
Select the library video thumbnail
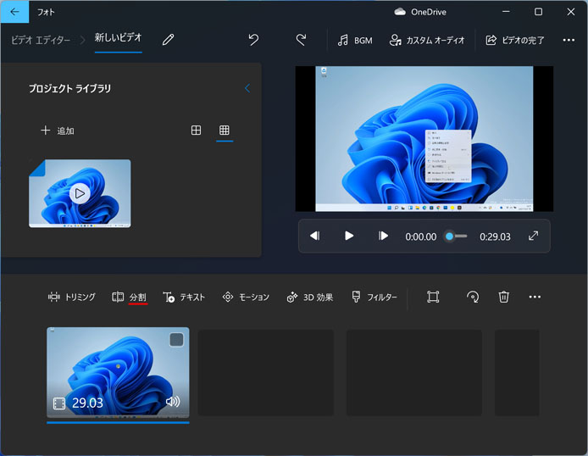click(80, 193)
